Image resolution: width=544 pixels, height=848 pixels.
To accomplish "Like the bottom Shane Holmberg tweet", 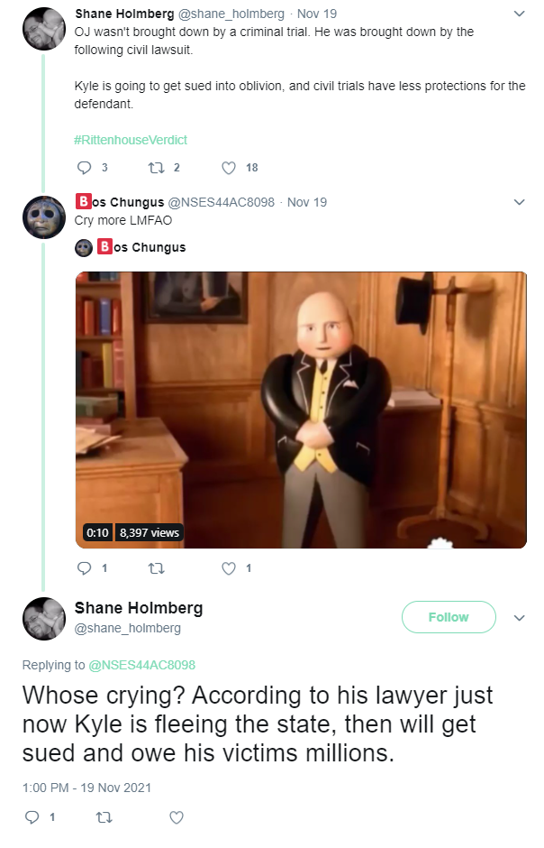I will coord(177,817).
